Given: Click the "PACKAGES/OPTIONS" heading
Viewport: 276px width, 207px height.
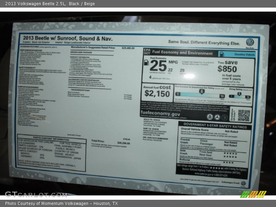Looking at the screenshot, I should [80, 90].
